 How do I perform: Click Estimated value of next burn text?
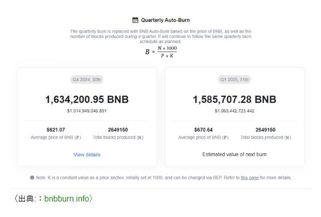click(x=234, y=154)
